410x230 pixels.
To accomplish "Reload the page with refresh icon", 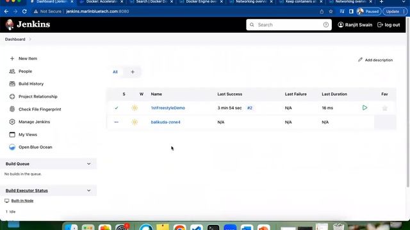I will click(24, 11).
